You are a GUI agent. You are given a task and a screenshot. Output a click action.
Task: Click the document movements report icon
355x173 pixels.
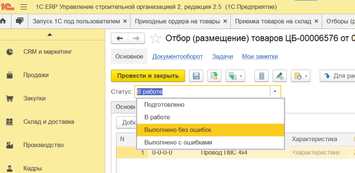point(261,76)
